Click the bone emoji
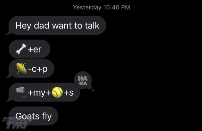The width and height of the screenshot is (202, 131). 21,49
